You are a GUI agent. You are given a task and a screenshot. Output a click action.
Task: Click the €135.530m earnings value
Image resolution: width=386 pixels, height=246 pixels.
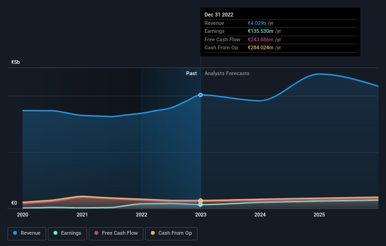(x=260, y=31)
